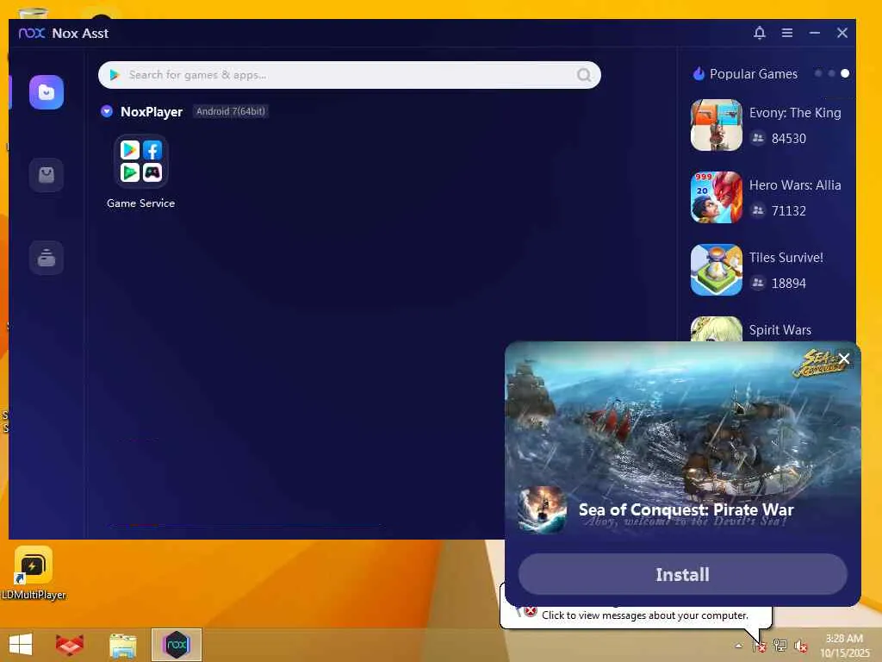Image resolution: width=882 pixels, height=662 pixels.
Task: Click the muted volume tray icon
Action: [x=800, y=646]
